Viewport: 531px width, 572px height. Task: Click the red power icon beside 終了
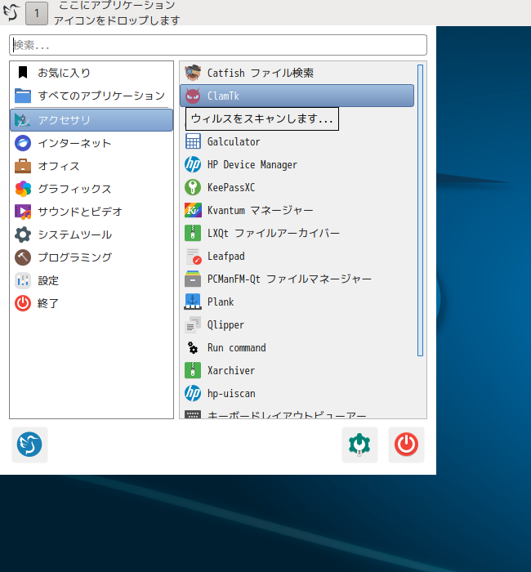click(x=23, y=303)
